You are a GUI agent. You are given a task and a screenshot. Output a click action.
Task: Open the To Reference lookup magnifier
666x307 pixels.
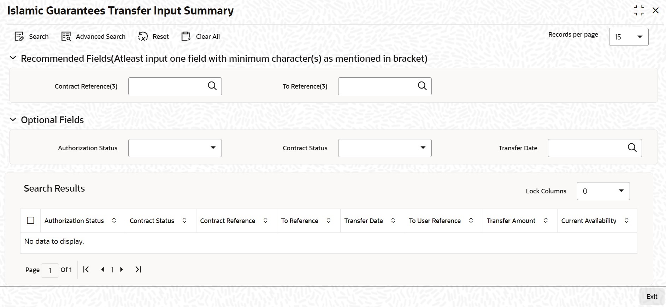tap(422, 86)
